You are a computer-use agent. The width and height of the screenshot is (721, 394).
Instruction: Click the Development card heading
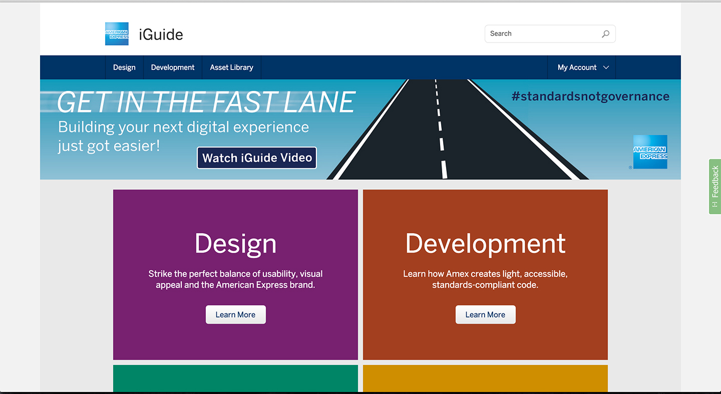click(485, 244)
